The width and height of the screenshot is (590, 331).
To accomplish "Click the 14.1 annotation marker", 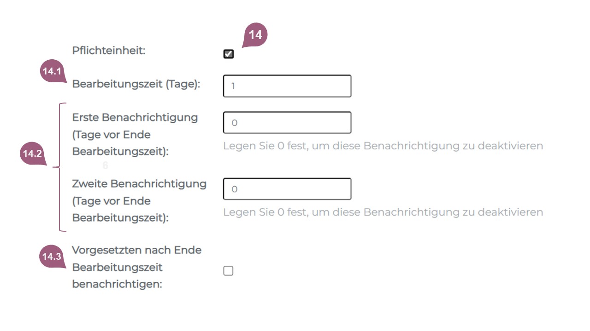I will (52, 71).
